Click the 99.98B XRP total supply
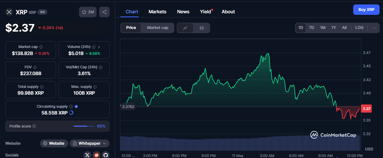Viewport: 383px width, 158px height. coord(31,93)
